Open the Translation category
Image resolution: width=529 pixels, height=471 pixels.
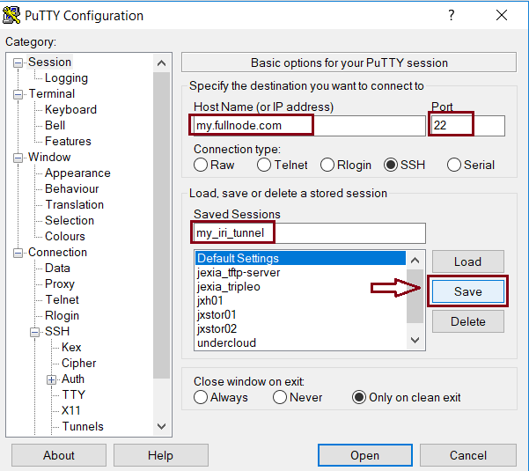75,205
